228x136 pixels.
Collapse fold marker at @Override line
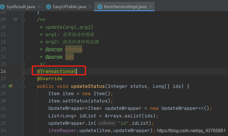23,79
